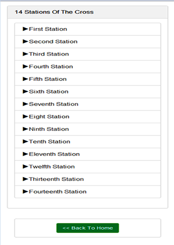Click the 14 Stations Of The Cross header
The width and height of the screenshot is (174, 245).
(x=54, y=12)
